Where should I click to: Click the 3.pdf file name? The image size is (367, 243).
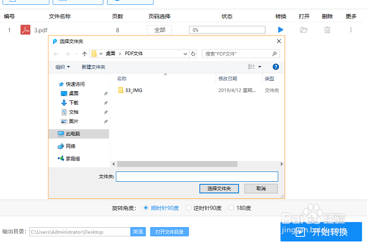coord(41,30)
